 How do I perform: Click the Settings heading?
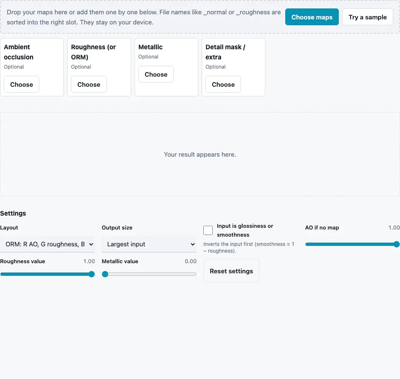tap(13, 214)
